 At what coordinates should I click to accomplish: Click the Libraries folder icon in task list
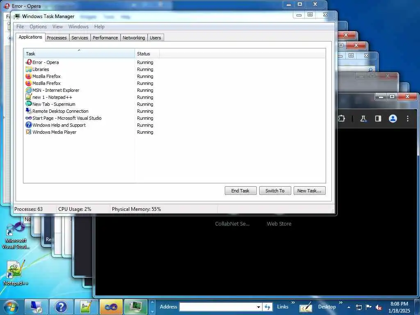coord(28,69)
